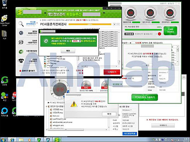Screen dimensions: 190x142
Task: Click the red delete button in privacy window
Action: pos(112,72)
